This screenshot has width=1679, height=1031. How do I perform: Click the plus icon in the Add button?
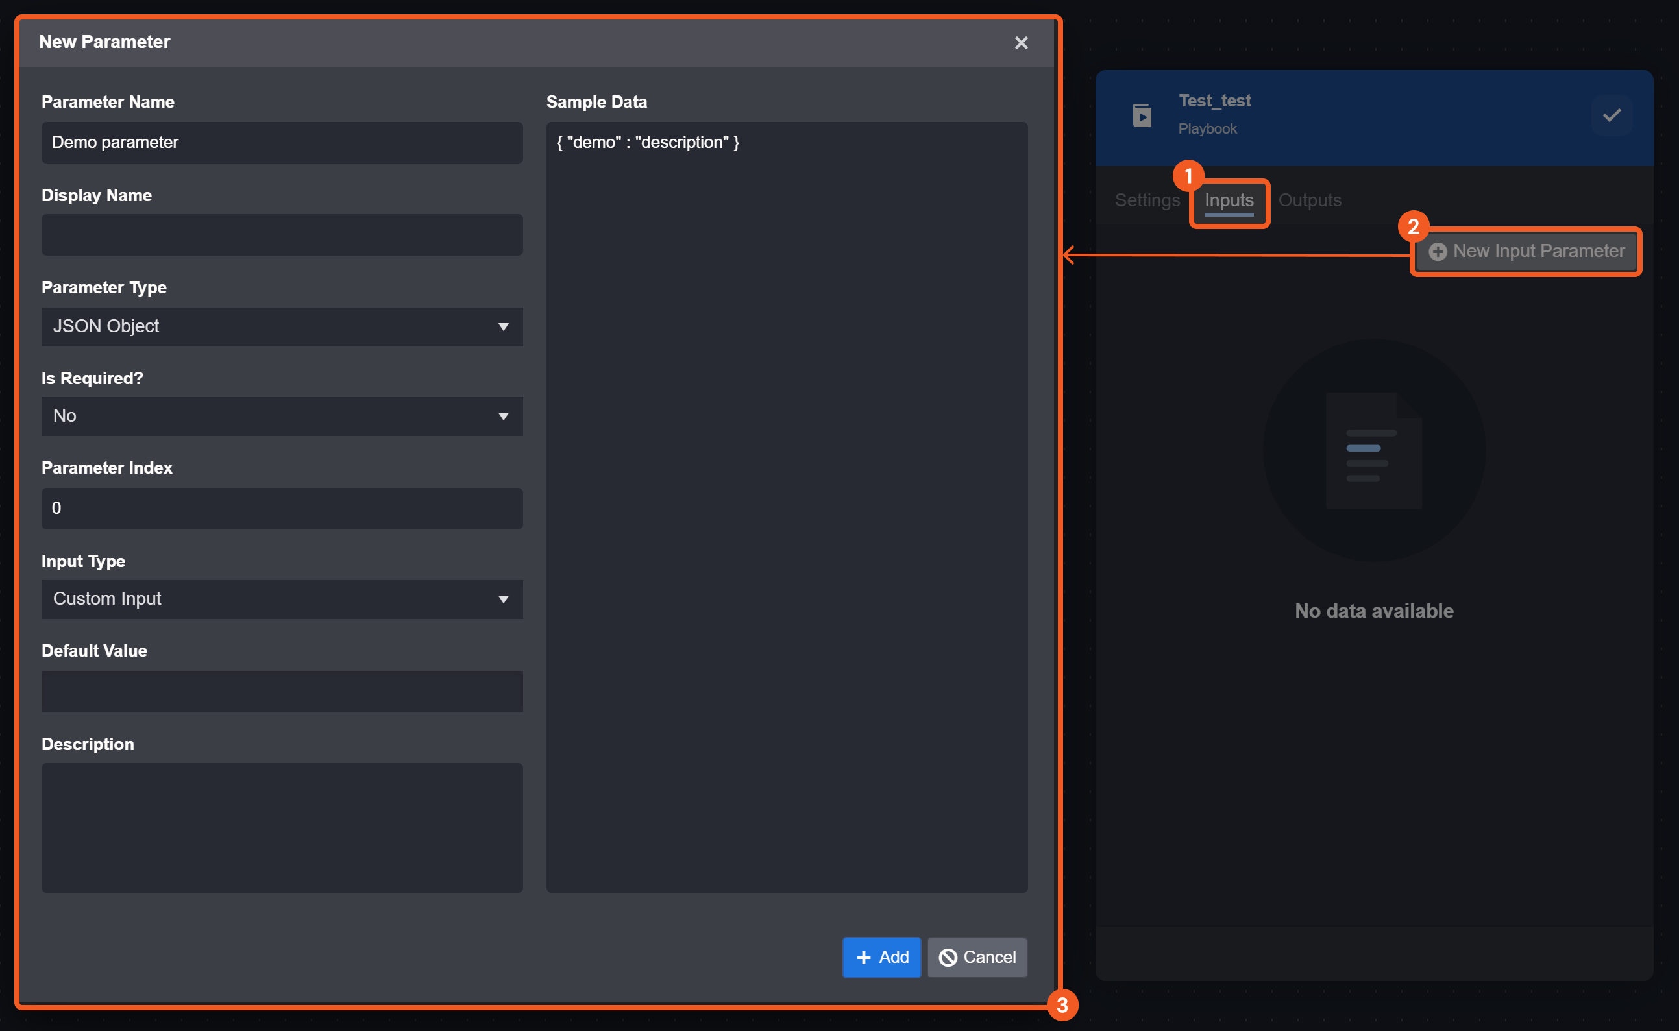point(863,958)
